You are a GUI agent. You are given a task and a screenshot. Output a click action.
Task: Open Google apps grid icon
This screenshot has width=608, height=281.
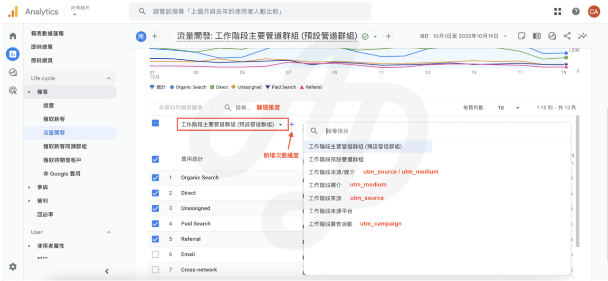[x=558, y=11]
